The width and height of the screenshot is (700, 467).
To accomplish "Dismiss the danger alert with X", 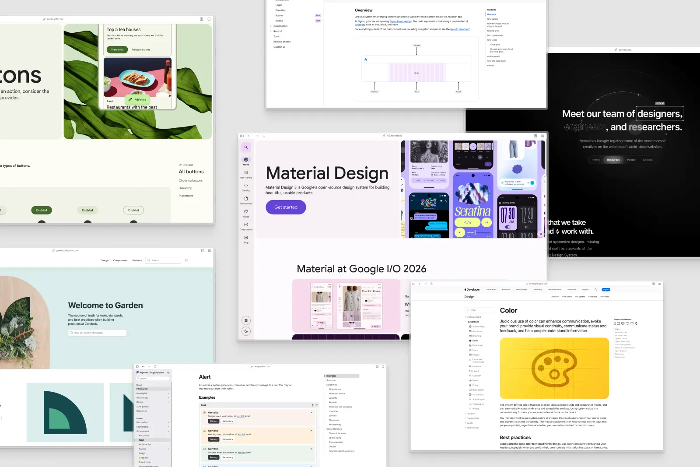I will (311, 412).
